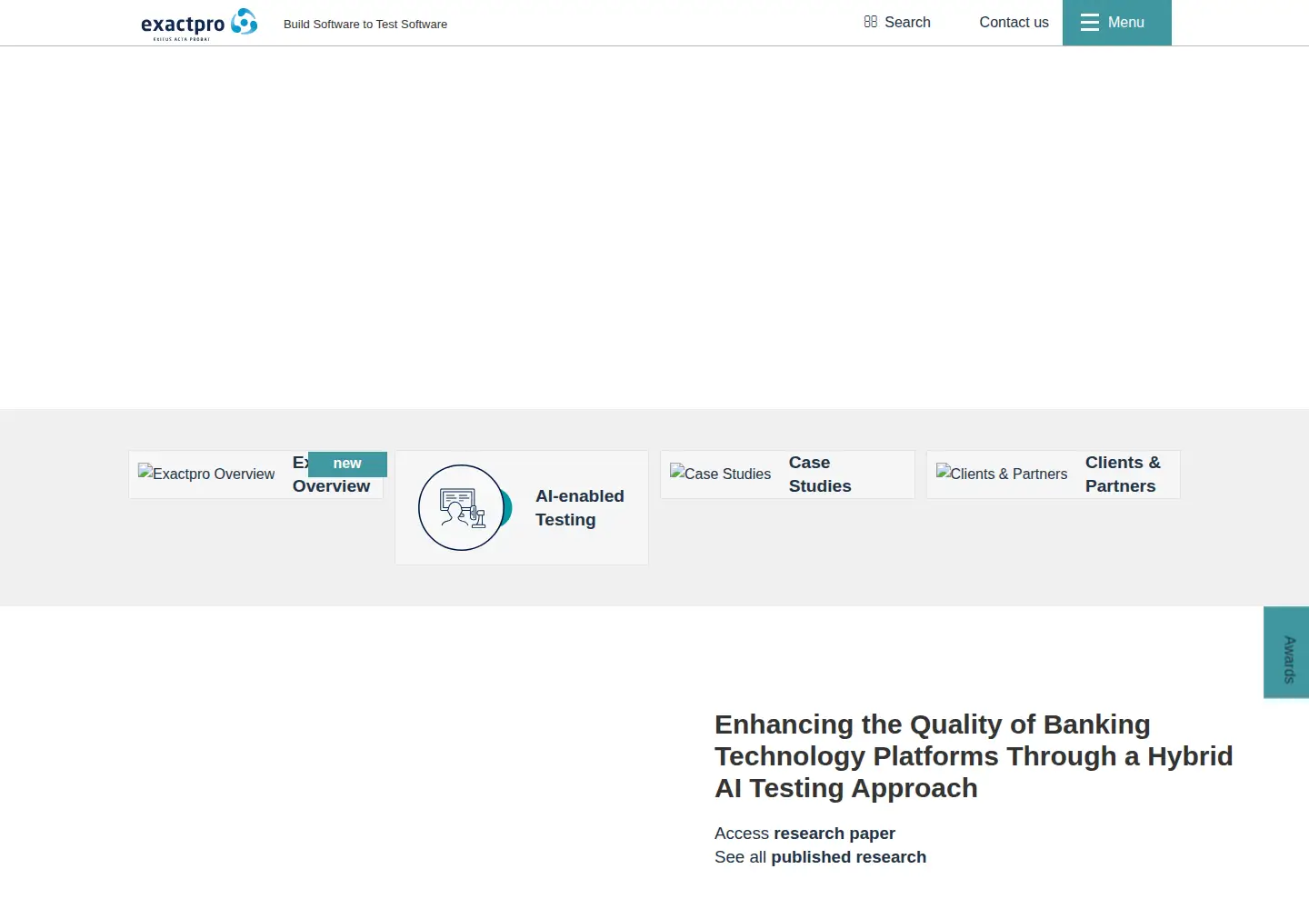Click the search grid icon
1309x909 pixels.
point(871,22)
